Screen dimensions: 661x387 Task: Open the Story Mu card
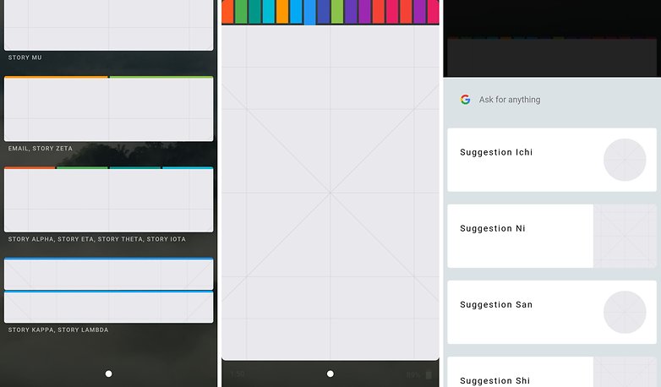109,25
